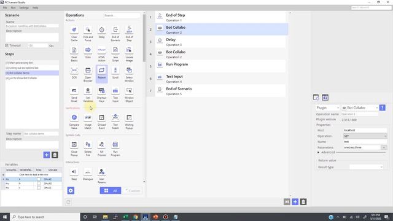The height and width of the screenshot is (221, 393).
Task: Run to next step button
Action: [287, 202]
